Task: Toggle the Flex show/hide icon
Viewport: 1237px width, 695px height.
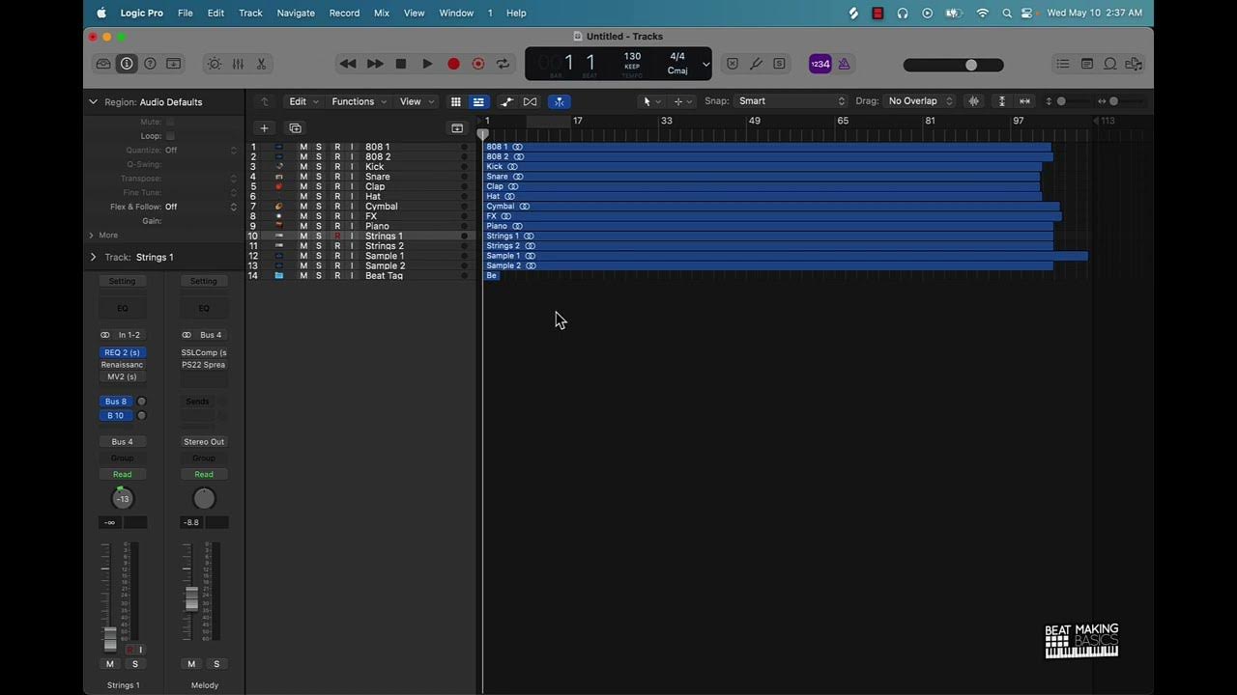Action: [530, 101]
